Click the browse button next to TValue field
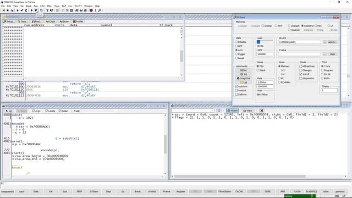This screenshot has height=198, width=352. (324, 54)
